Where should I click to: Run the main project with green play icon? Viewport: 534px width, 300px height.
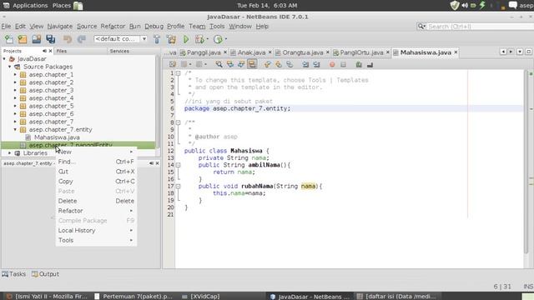(x=186, y=39)
